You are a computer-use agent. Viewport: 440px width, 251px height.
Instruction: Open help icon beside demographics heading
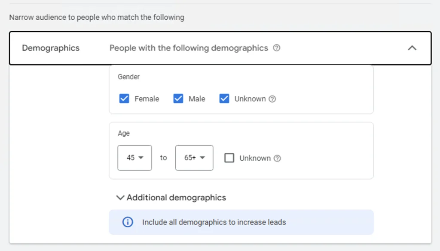click(276, 48)
